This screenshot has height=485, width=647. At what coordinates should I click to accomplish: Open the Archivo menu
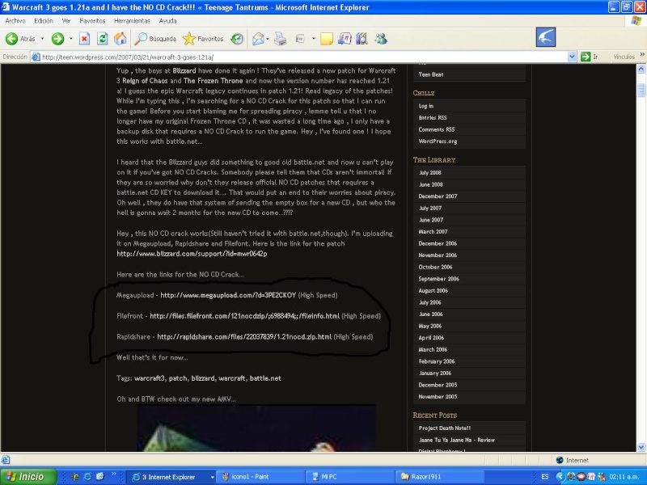point(15,21)
